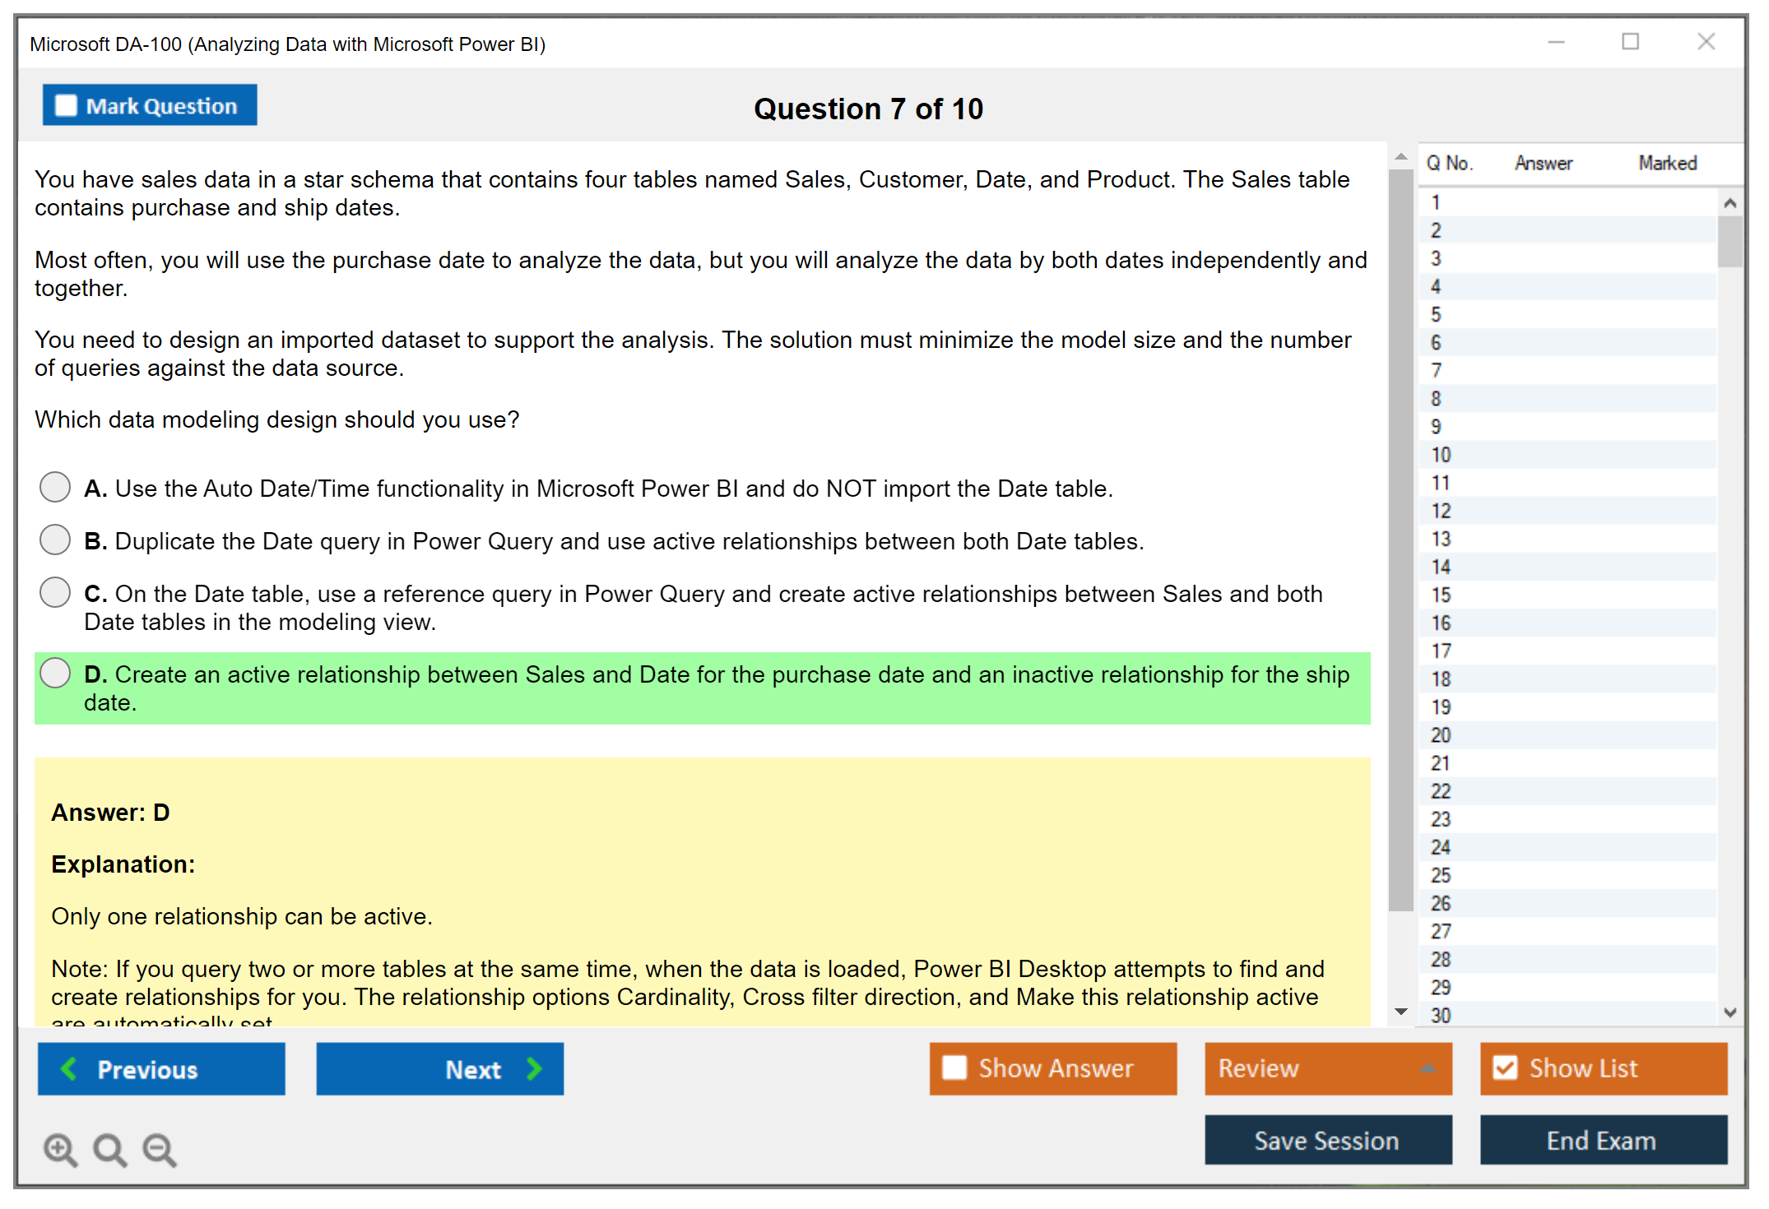Minimize the exam window
Viewport: 1769px width, 1209px height.
(1556, 42)
